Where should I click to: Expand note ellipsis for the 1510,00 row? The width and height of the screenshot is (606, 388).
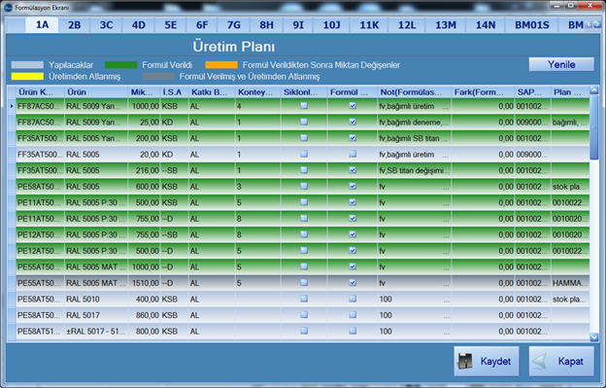pos(447,284)
